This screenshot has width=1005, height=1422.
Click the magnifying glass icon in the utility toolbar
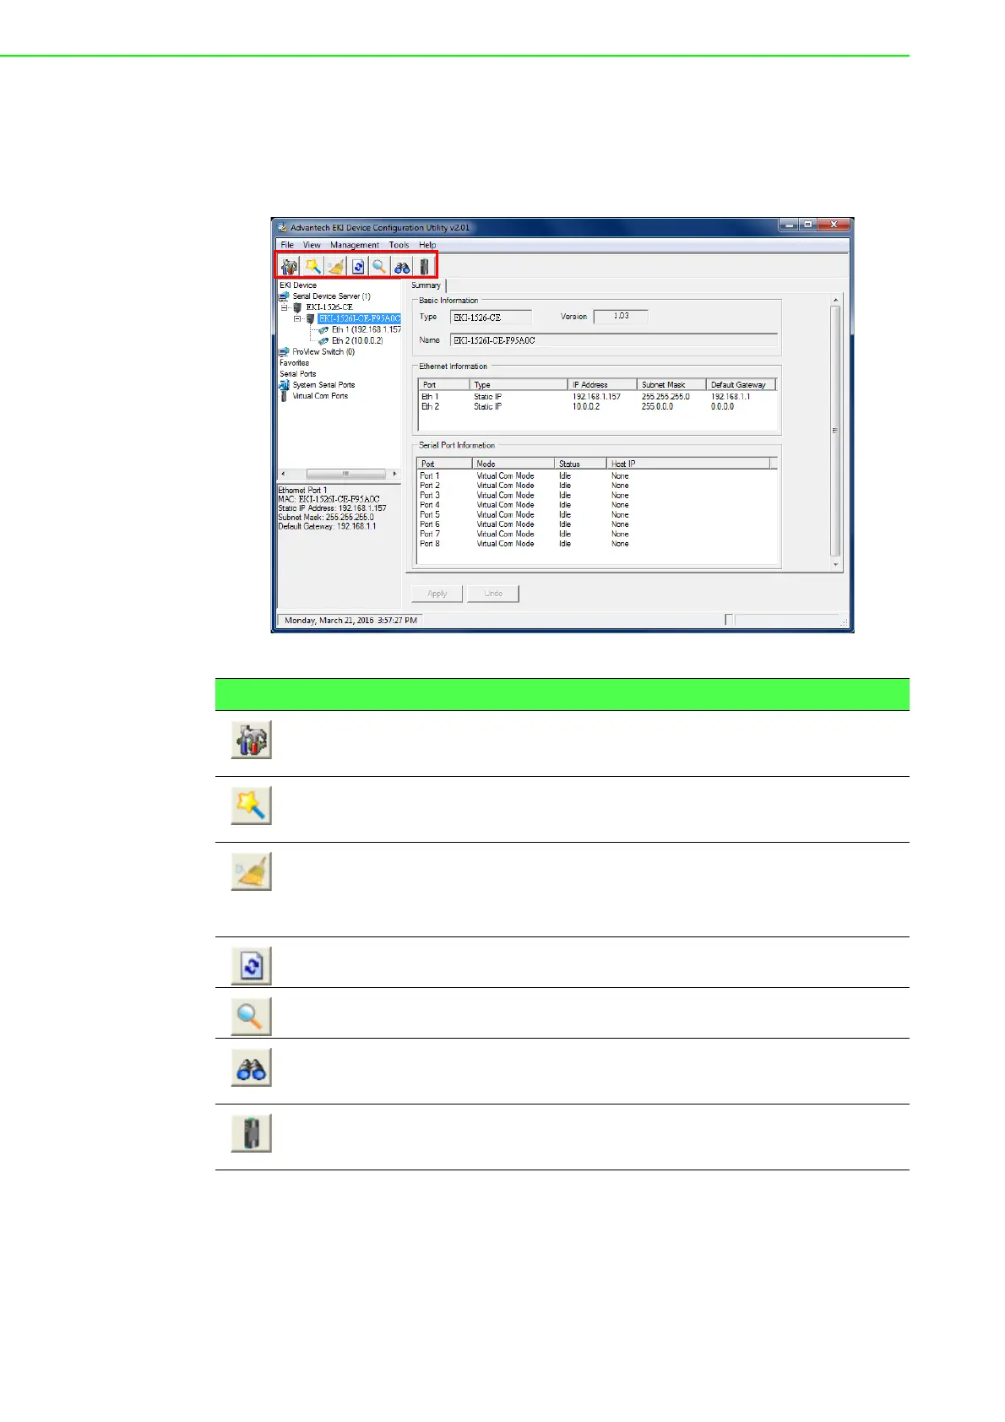pyautogui.click(x=380, y=267)
